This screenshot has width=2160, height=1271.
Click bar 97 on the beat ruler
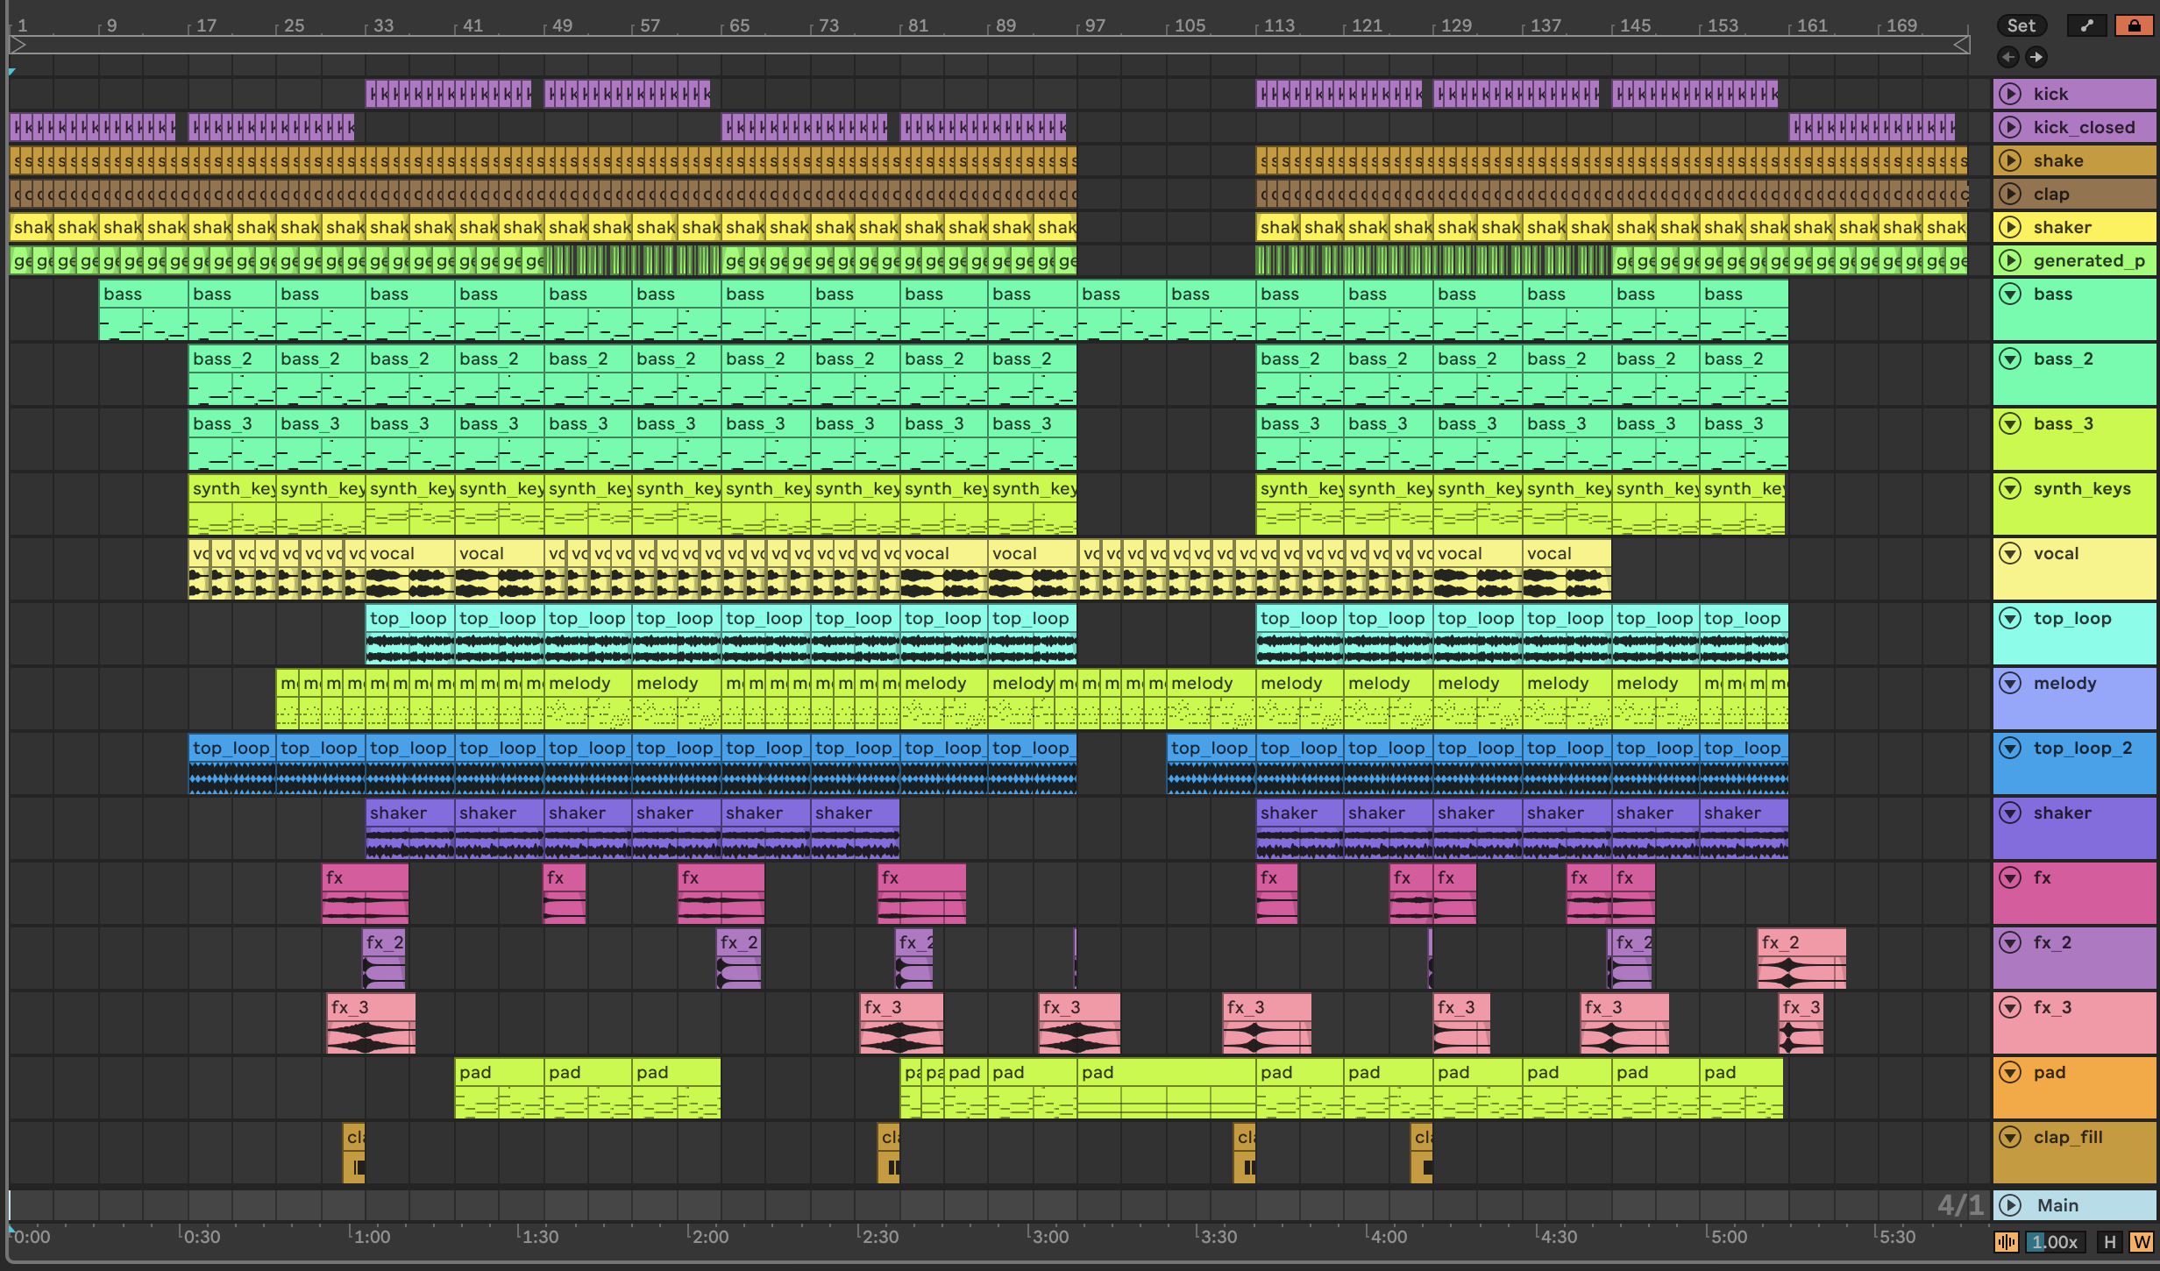tap(1093, 25)
